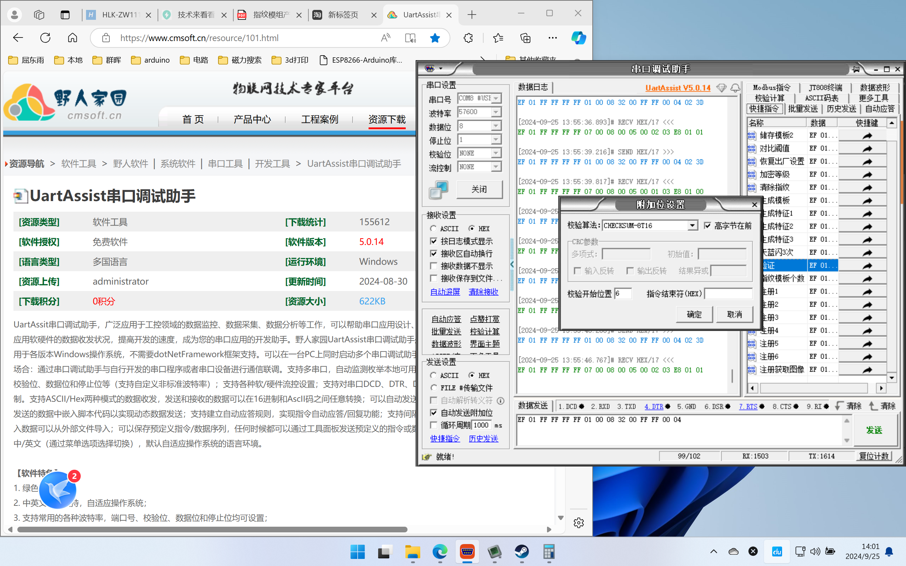Open the Steam icon in taskbar
Viewport: 906px width, 566px height.
click(522, 551)
